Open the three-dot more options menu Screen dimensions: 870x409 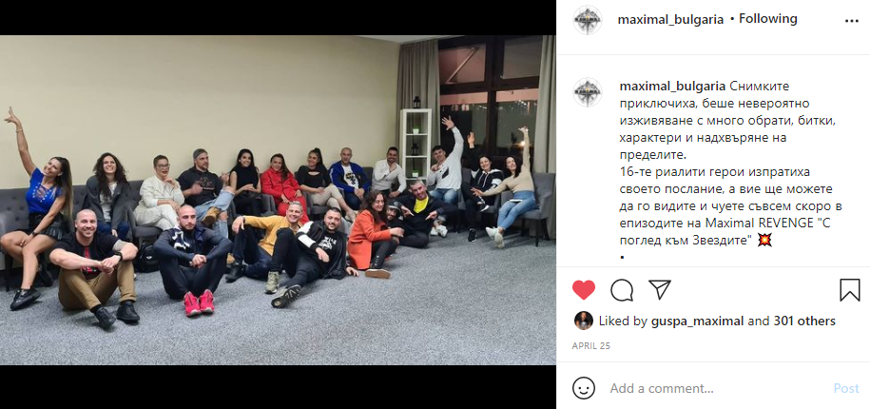pyautogui.click(x=851, y=21)
